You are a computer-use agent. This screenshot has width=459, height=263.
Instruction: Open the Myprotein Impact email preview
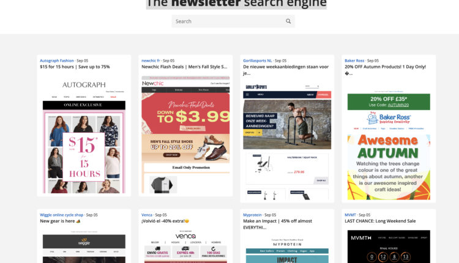(287, 250)
